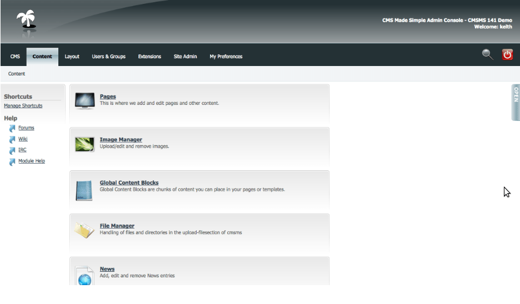The image size is (520, 304).
Task: Click the arrow icon beside Forums
Action: [x=12, y=129]
